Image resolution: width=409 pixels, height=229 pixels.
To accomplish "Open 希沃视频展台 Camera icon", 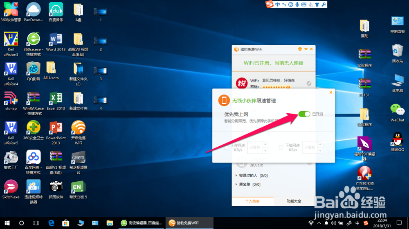I will [x=78, y=162].
